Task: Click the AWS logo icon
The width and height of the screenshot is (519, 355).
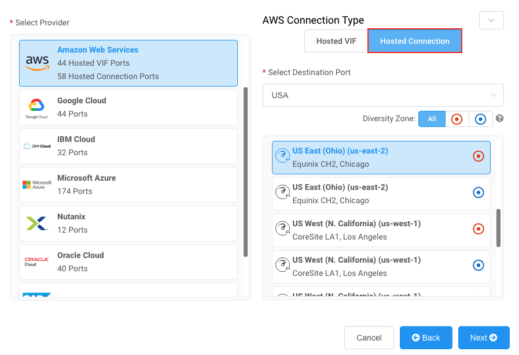Action: click(x=38, y=63)
